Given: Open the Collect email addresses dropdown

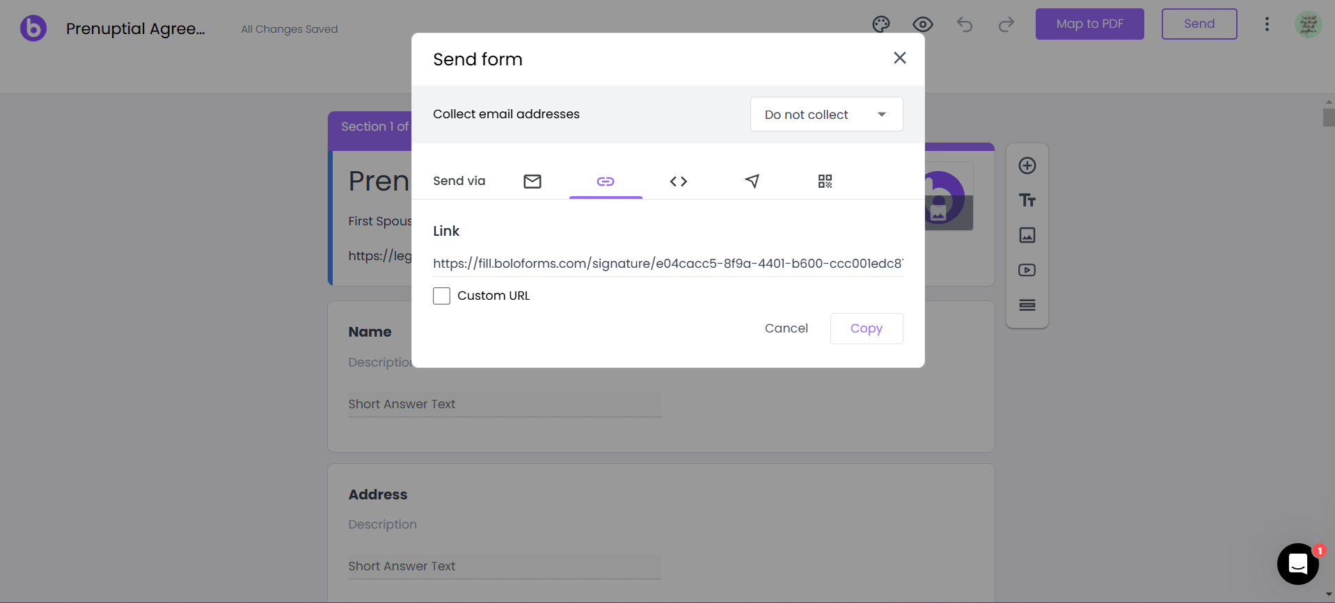Looking at the screenshot, I should [x=826, y=114].
